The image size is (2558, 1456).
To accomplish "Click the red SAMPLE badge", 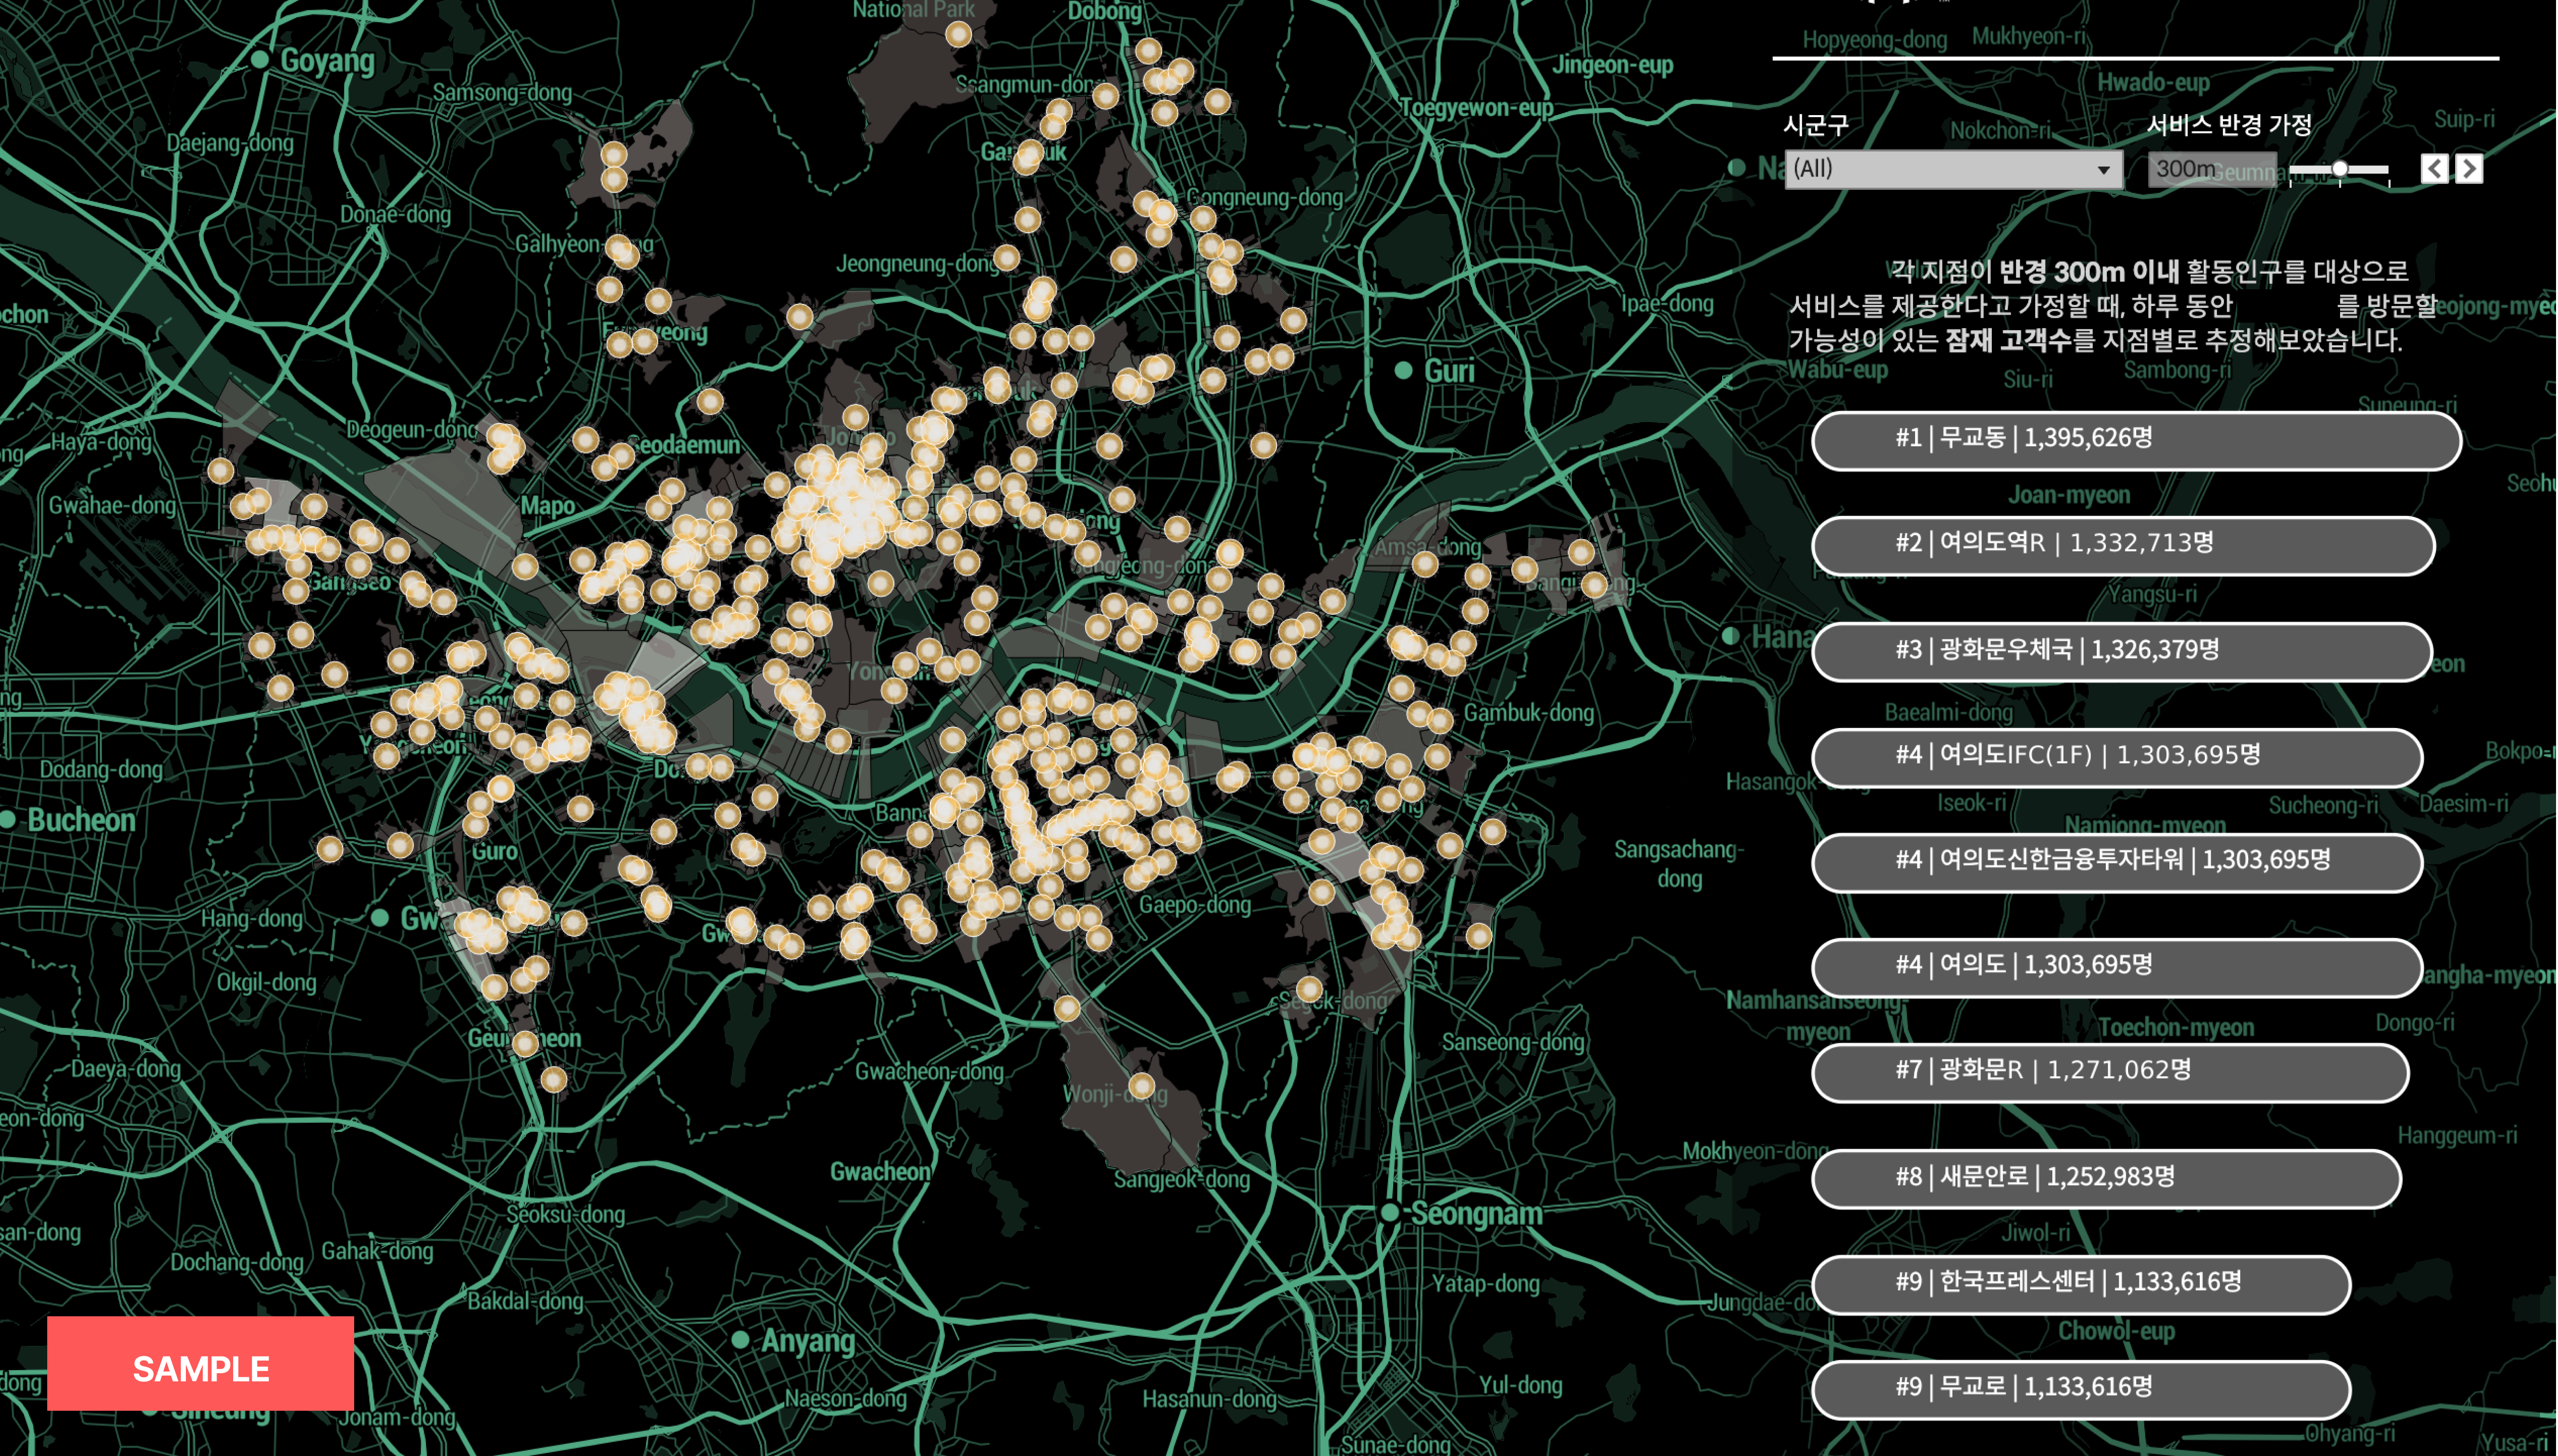I will coord(200,1365).
